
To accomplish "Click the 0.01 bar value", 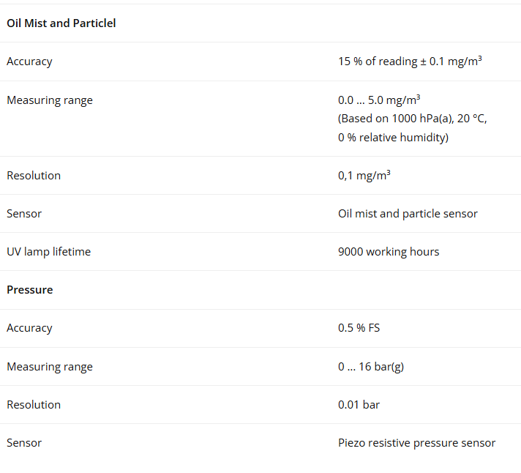I will point(359,405).
